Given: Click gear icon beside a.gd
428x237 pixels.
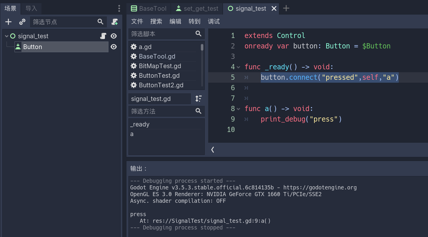Looking at the screenshot, I should point(134,47).
